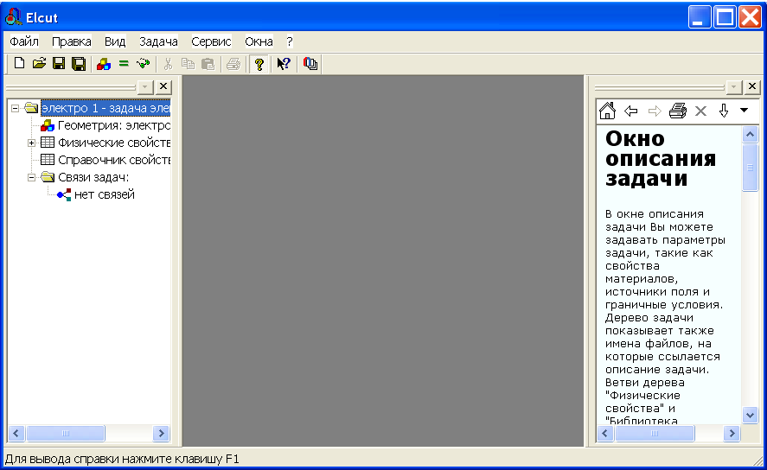The image size is (767, 470).
Task: Save all files with the double-floppy icon
Action: pos(79,64)
